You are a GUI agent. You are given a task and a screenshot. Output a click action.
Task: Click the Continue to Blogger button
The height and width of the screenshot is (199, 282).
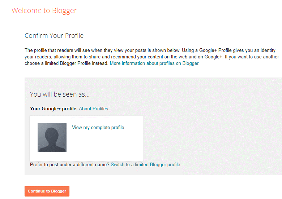tap(47, 191)
